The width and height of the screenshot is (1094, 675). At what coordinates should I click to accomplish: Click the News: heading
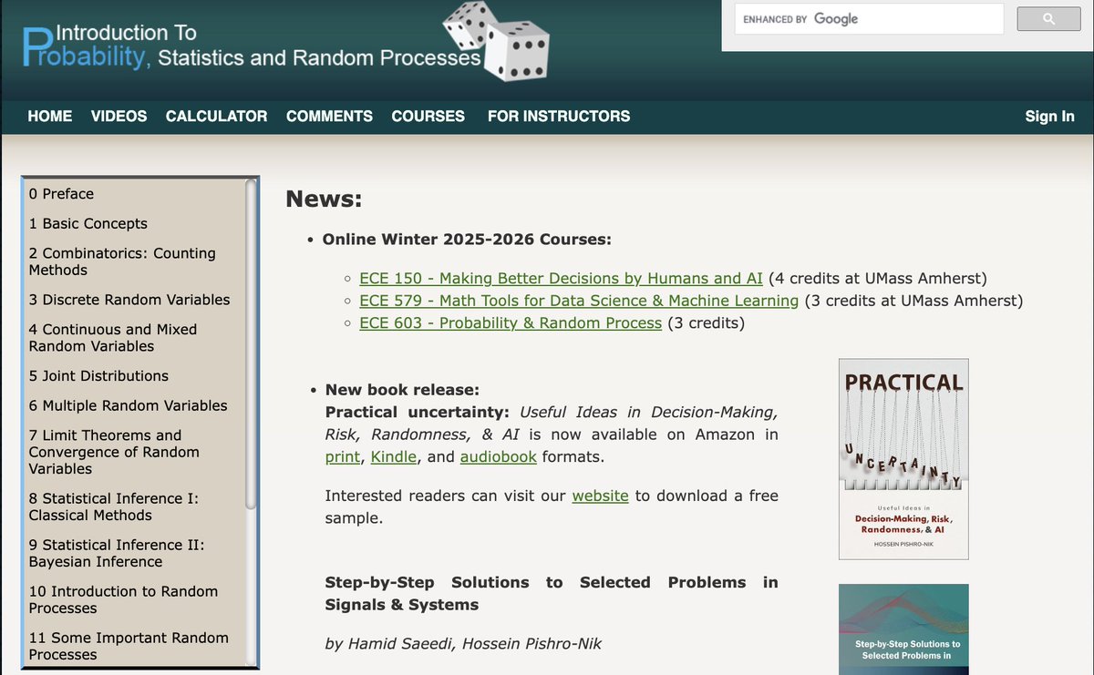click(324, 199)
